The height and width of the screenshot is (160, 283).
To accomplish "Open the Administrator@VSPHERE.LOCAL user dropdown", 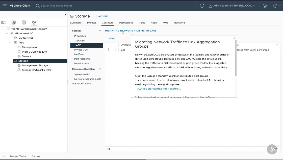I will [232, 6].
